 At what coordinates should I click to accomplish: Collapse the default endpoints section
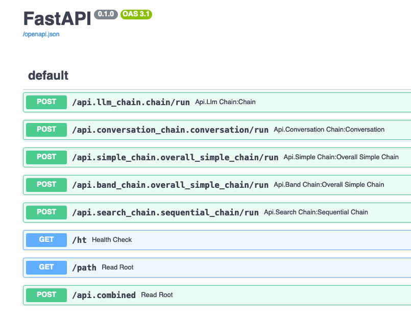(x=48, y=76)
